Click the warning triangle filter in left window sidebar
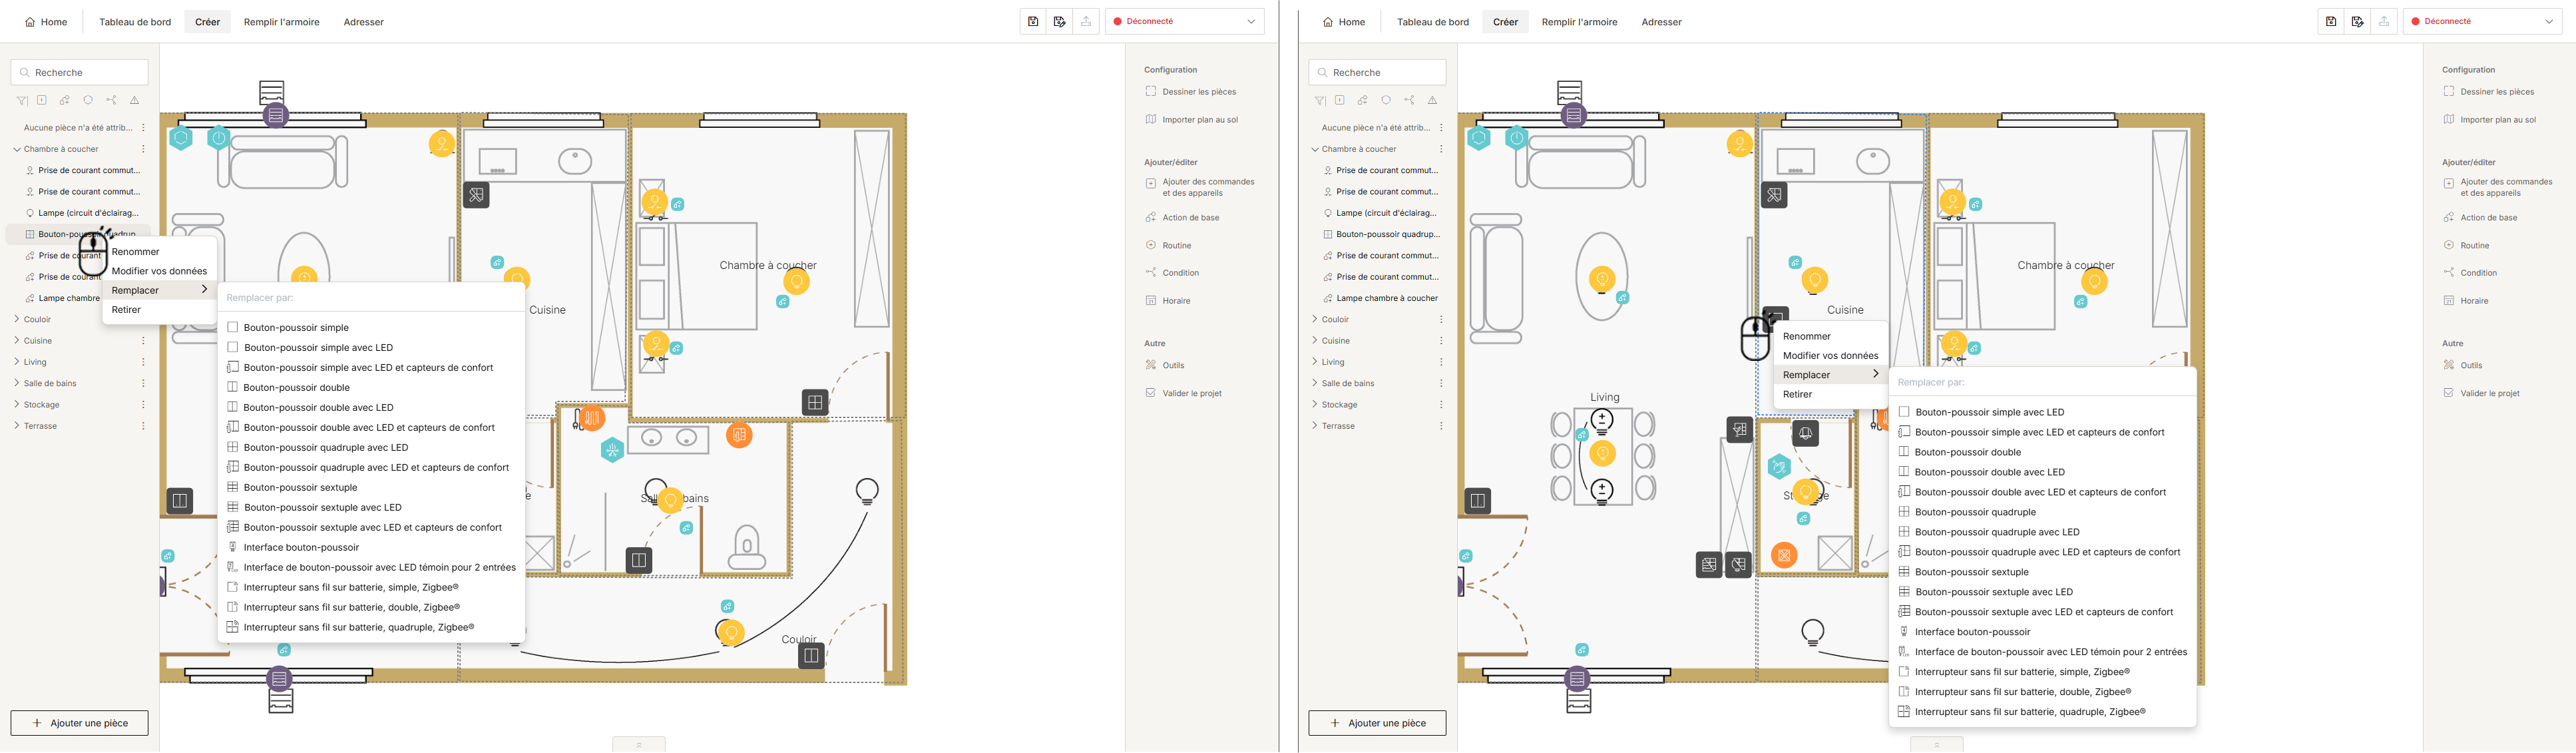Image resolution: width=2576 pixels, height=753 pixels. tap(135, 100)
